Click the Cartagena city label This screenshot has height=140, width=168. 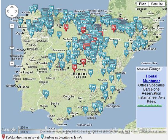coord(113,106)
